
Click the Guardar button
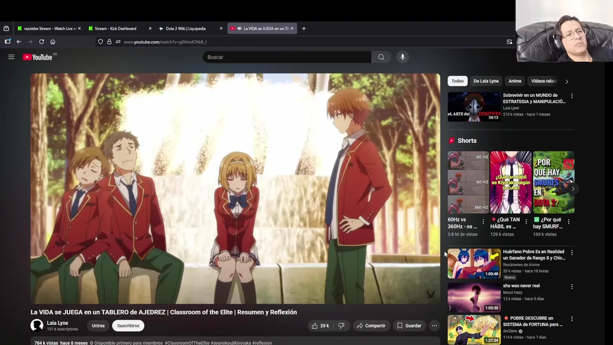pyautogui.click(x=409, y=326)
